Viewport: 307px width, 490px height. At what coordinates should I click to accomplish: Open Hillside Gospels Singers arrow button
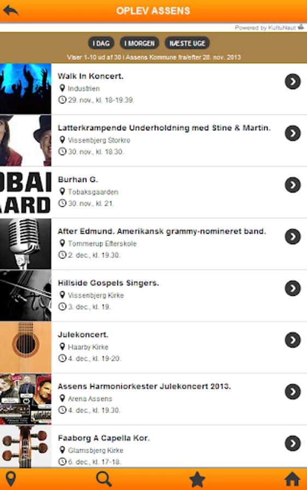(293, 288)
